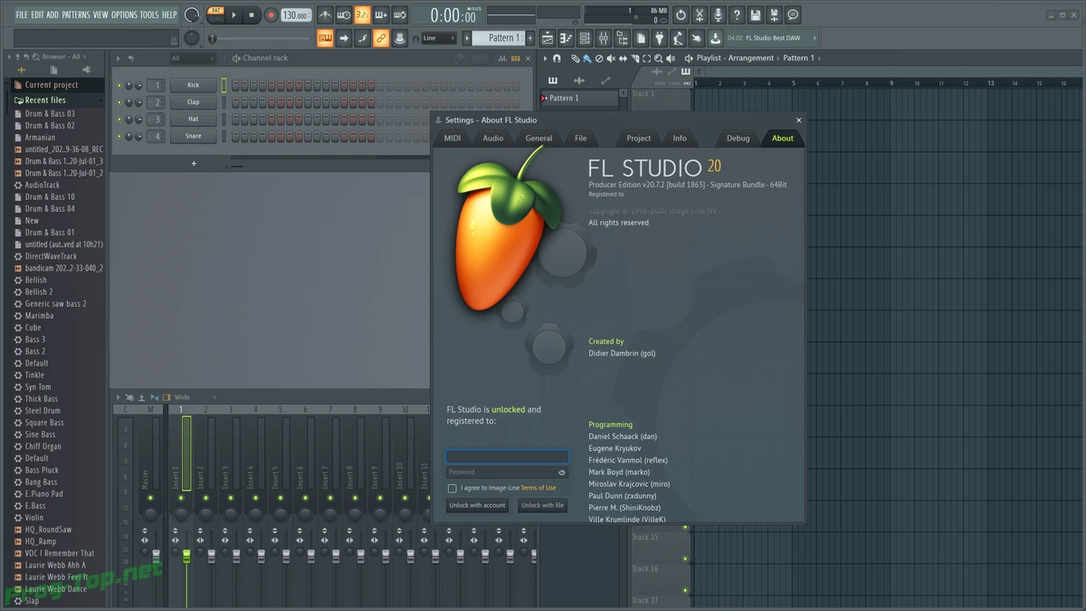
Task: Open the PATTERNS menu
Action: [x=76, y=14]
